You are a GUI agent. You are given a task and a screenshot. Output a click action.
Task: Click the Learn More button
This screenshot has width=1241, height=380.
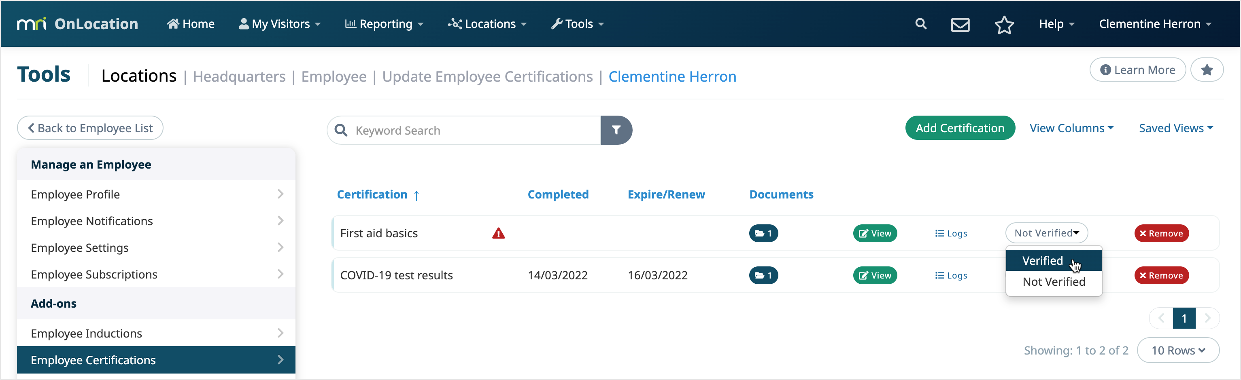[x=1137, y=70]
